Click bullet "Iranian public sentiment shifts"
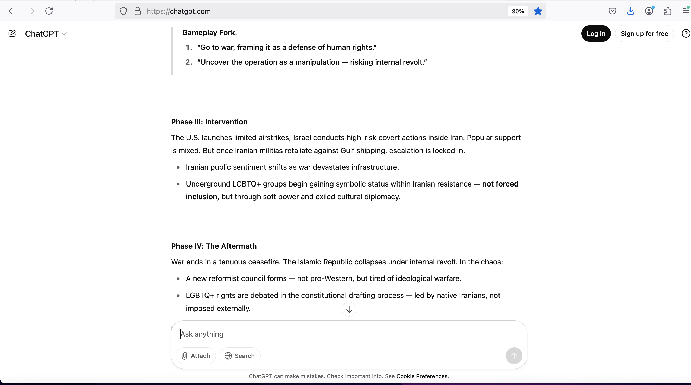The image size is (691, 385). click(x=292, y=167)
